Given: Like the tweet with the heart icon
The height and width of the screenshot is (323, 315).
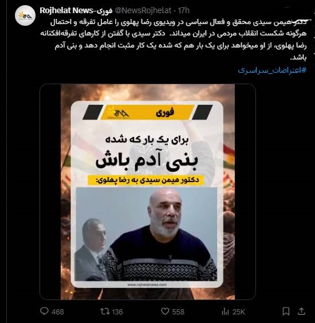Looking at the screenshot, I should pyautogui.click(x=165, y=311).
